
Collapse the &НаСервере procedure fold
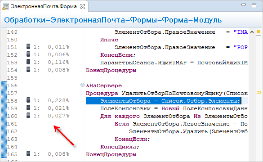[82, 85]
